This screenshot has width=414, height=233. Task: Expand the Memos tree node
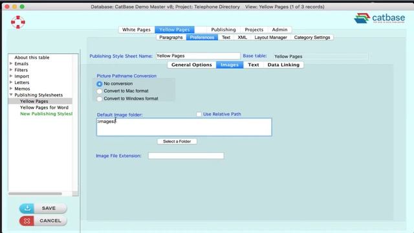11,89
